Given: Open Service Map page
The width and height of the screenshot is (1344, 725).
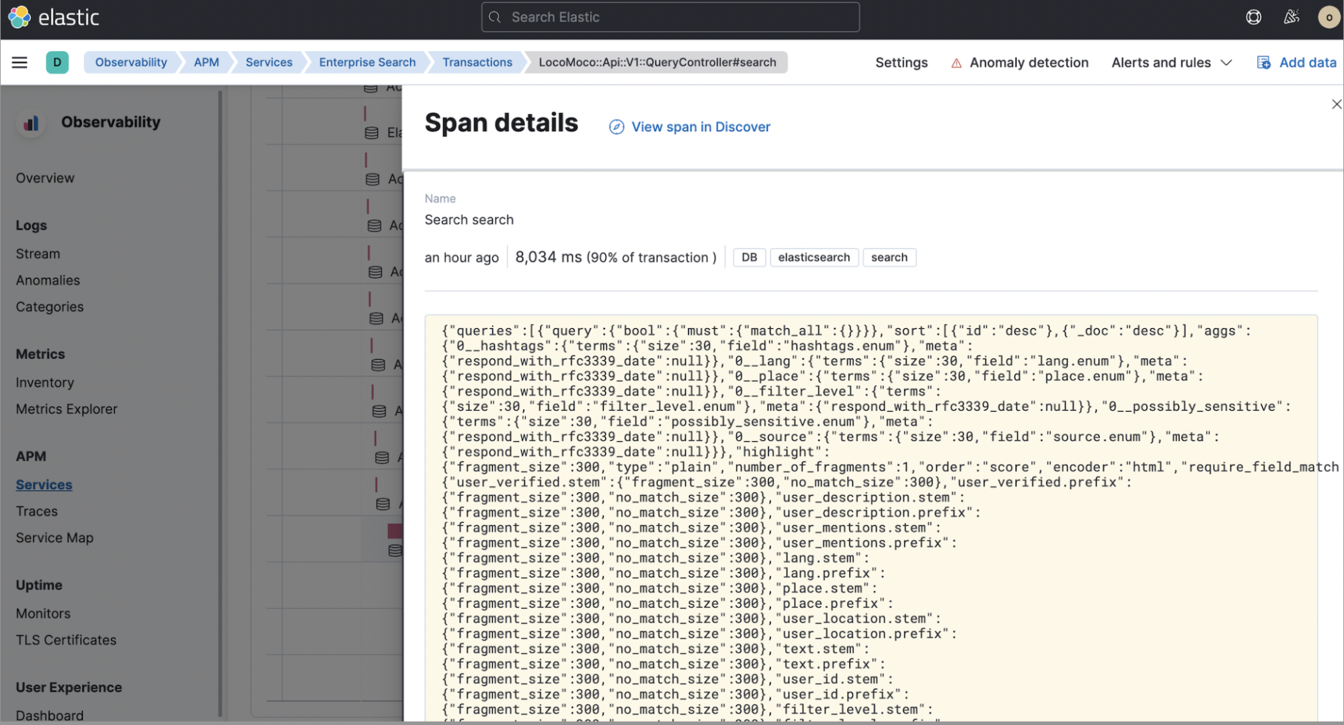Looking at the screenshot, I should (x=54, y=538).
